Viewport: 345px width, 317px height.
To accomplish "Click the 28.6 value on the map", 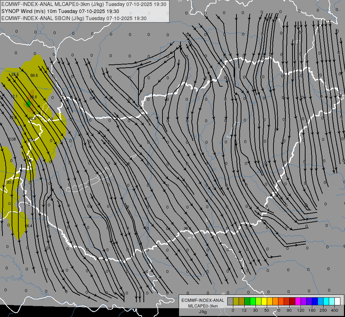I will pos(15,75).
